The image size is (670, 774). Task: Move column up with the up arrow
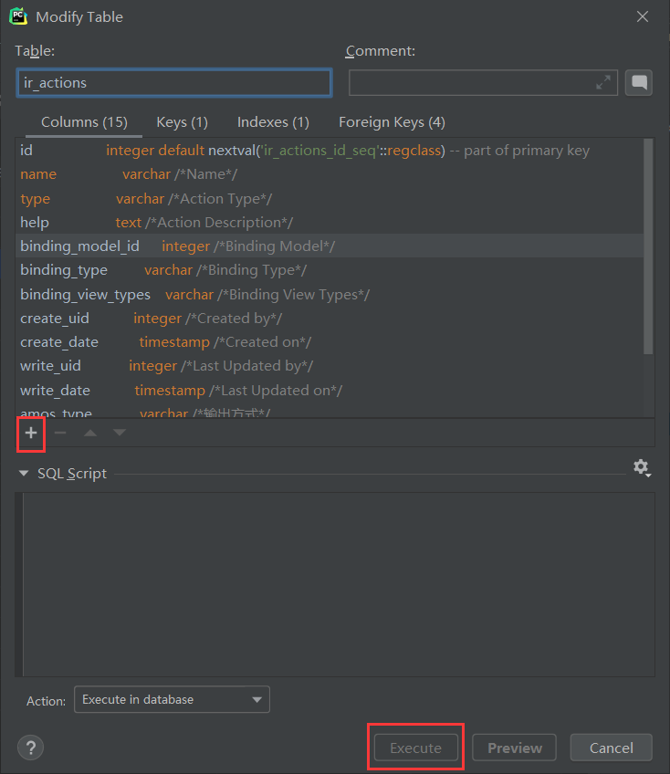click(89, 433)
